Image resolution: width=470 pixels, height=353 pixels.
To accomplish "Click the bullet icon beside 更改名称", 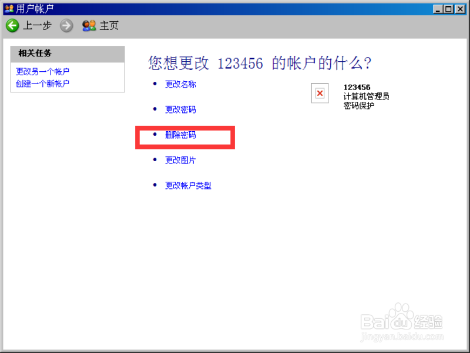I will [x=155, y=84].
